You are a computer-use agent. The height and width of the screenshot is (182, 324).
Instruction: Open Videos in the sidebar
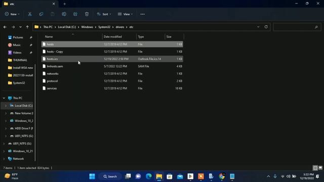(x=17, y=53)
